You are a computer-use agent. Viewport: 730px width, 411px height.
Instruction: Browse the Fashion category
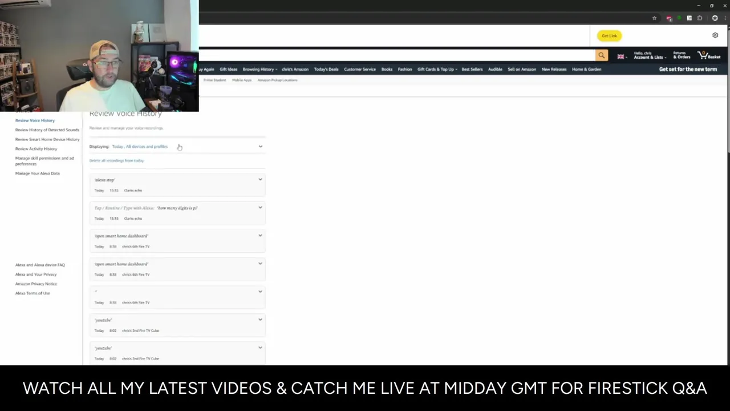[405, 69]
